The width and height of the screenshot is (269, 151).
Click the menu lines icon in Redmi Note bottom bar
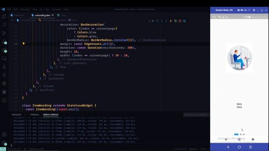click(251, 147)
